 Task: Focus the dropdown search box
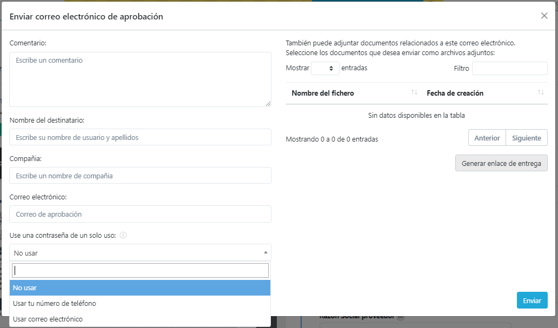coord(140,270)
